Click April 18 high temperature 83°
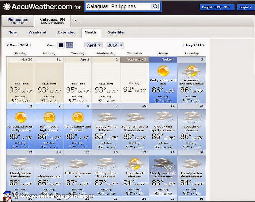 pos(157,183)
